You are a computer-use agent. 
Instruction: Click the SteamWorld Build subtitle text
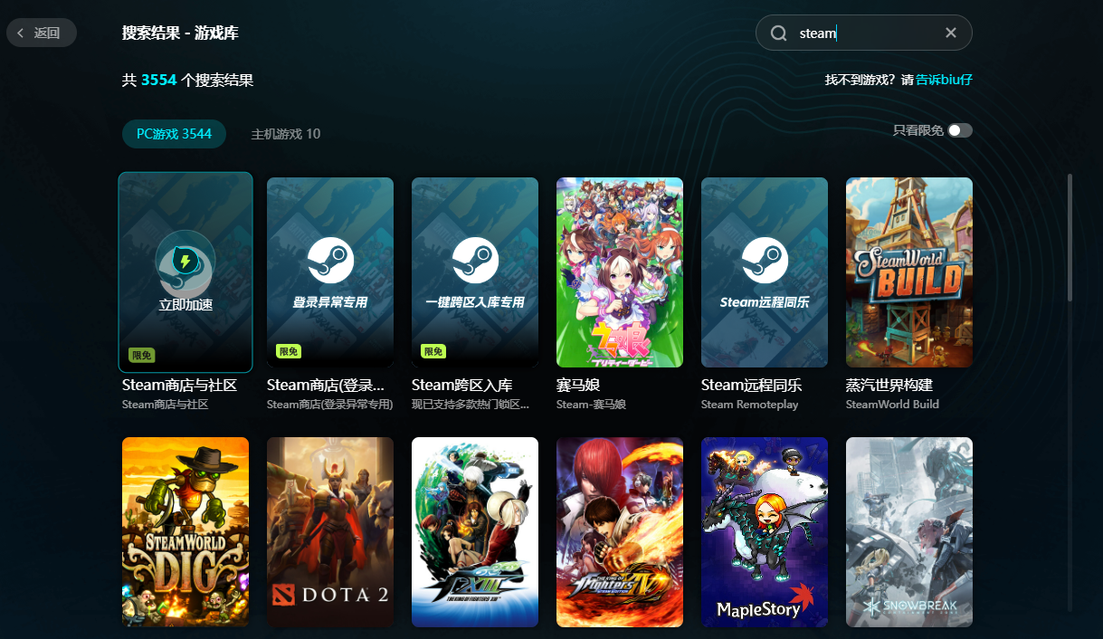[x=892, y=405]
